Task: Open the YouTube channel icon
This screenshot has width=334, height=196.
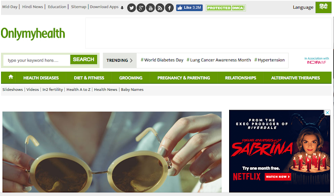Action: point(150,8)
